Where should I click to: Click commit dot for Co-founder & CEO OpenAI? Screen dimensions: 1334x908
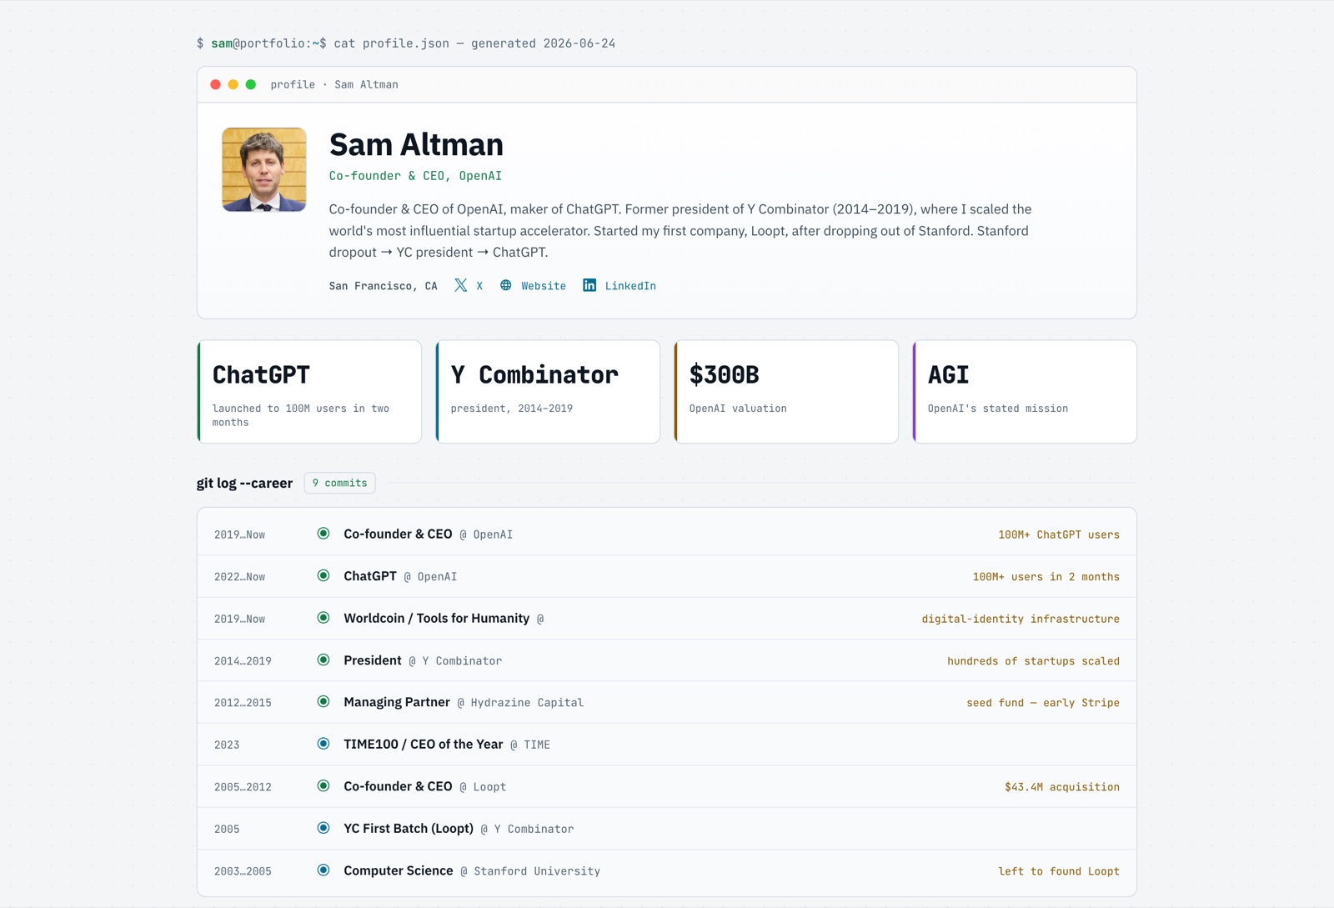pyautogui.click(x=323, y=534)
